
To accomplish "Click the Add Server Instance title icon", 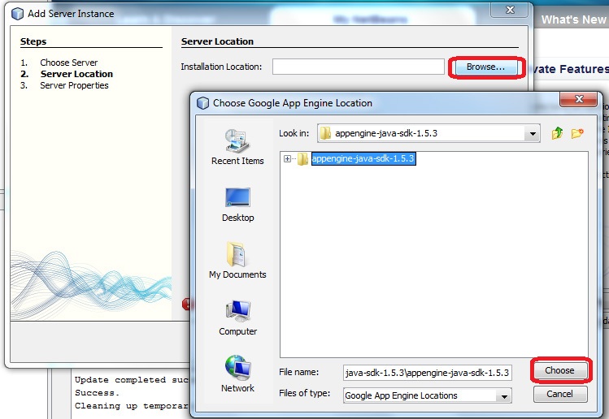I will point(17,14).
